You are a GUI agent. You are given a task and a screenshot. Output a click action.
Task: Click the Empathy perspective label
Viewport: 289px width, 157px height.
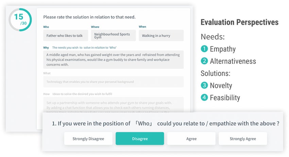[x=223, y=49]
